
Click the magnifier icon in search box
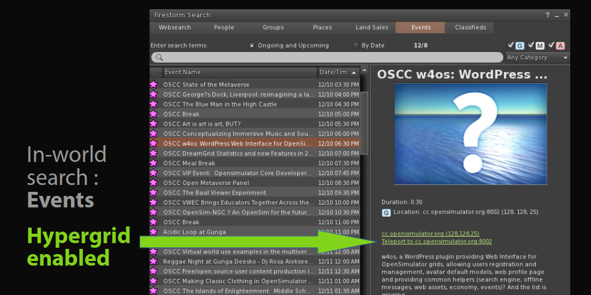coord(159,57)
